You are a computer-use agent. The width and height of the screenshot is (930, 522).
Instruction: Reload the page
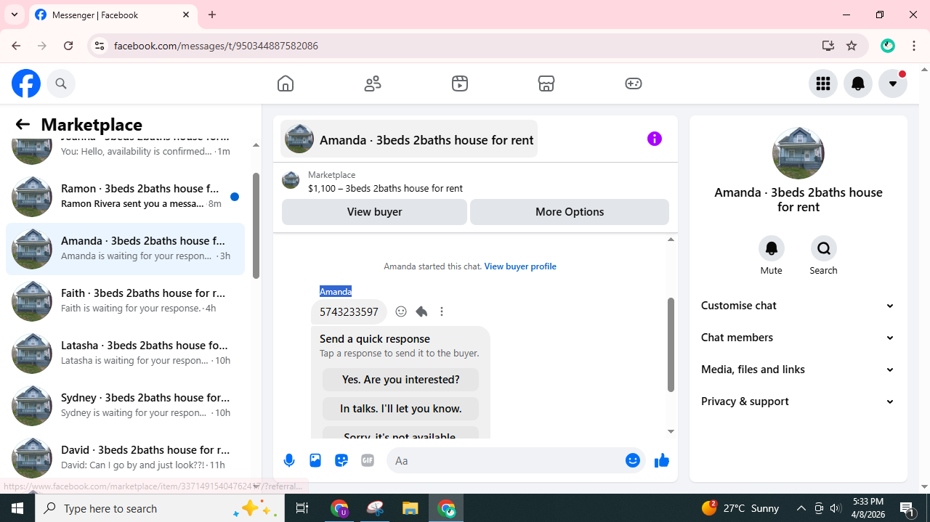68,46
